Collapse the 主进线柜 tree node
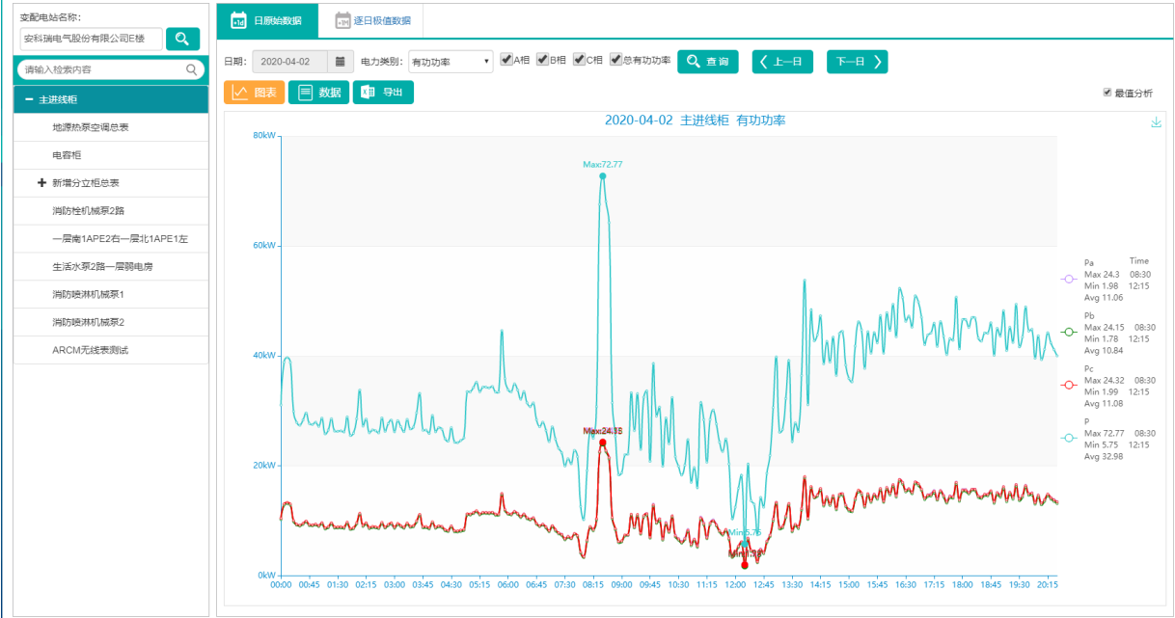 29,99
